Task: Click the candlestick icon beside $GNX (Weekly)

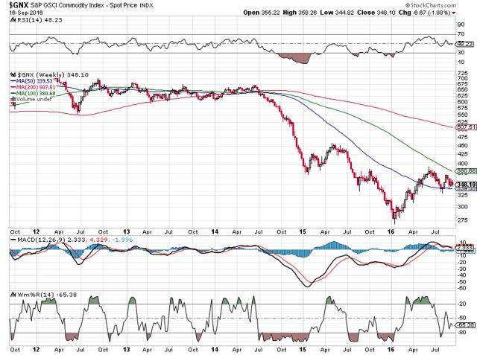Action: point(13,74)
